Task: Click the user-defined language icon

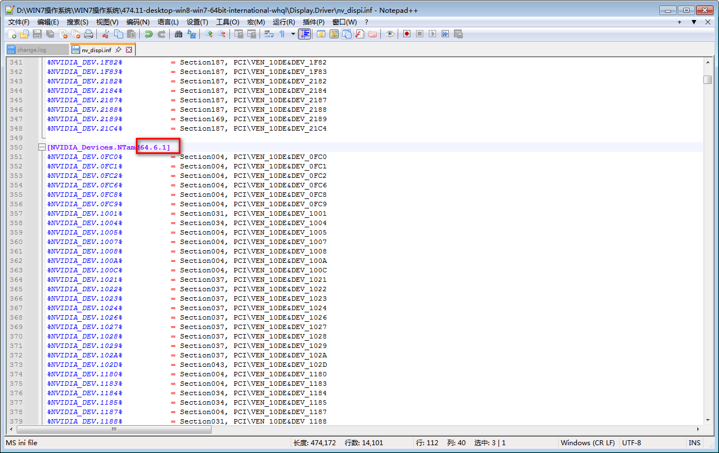Action: [x=321, y=34]
